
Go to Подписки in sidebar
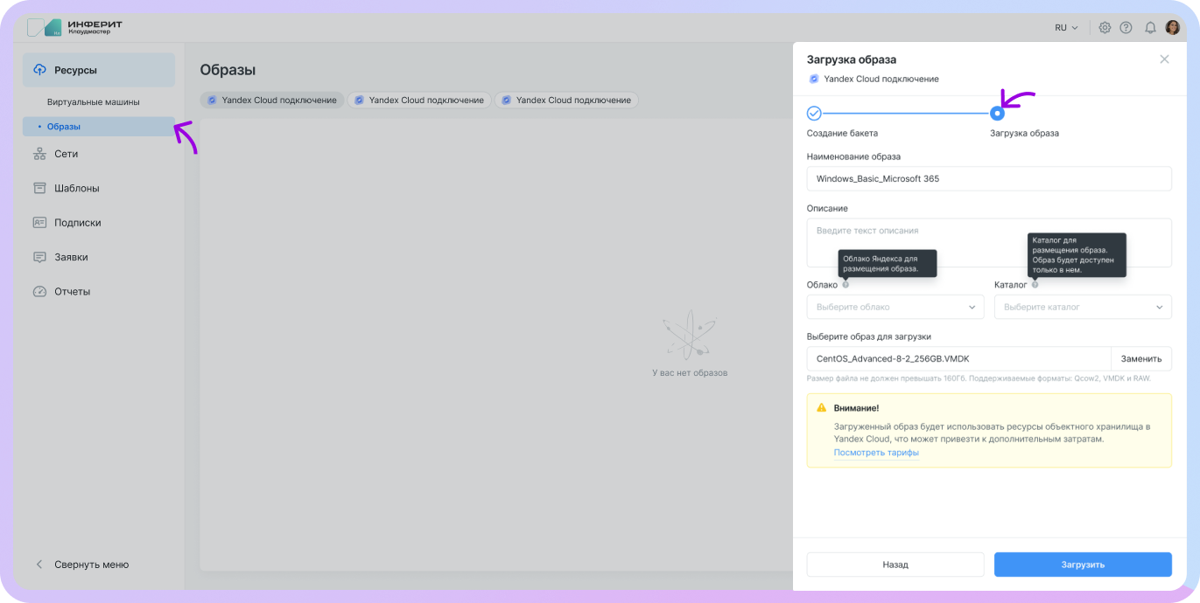click(x=77, y=223)
